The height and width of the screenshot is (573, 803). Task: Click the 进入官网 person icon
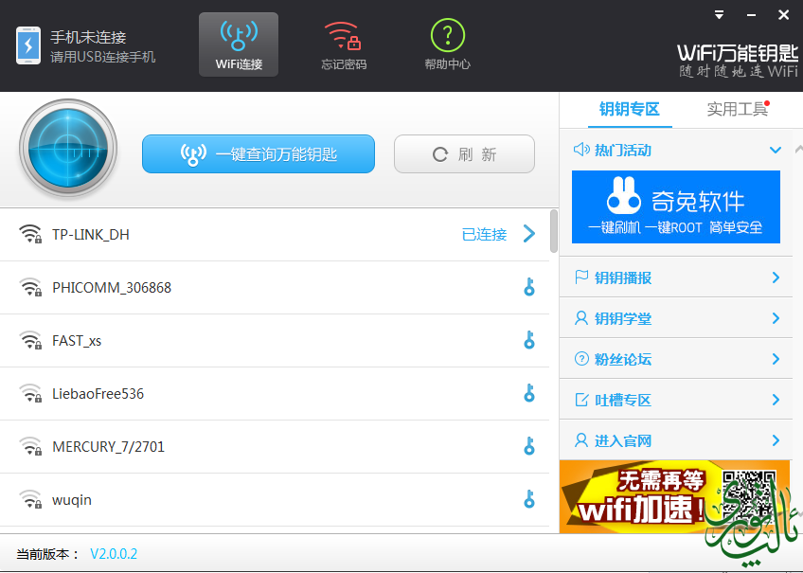[x=581, y=439]
